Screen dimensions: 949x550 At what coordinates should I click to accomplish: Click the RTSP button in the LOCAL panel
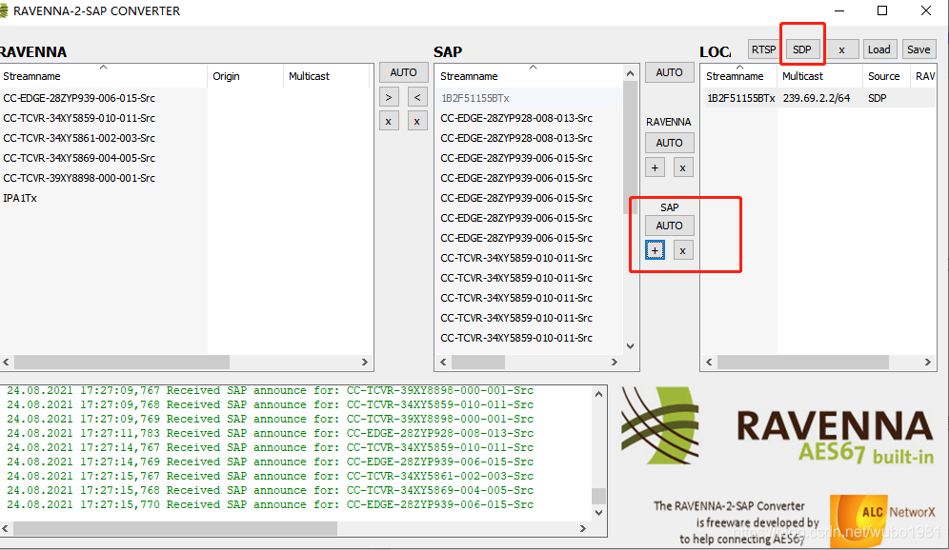pos(763,49)
